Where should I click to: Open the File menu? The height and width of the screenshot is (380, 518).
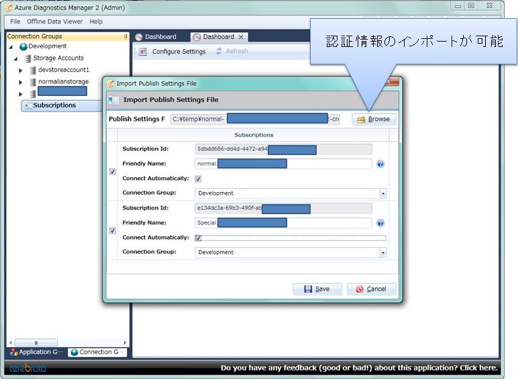[x=15, y=21]
